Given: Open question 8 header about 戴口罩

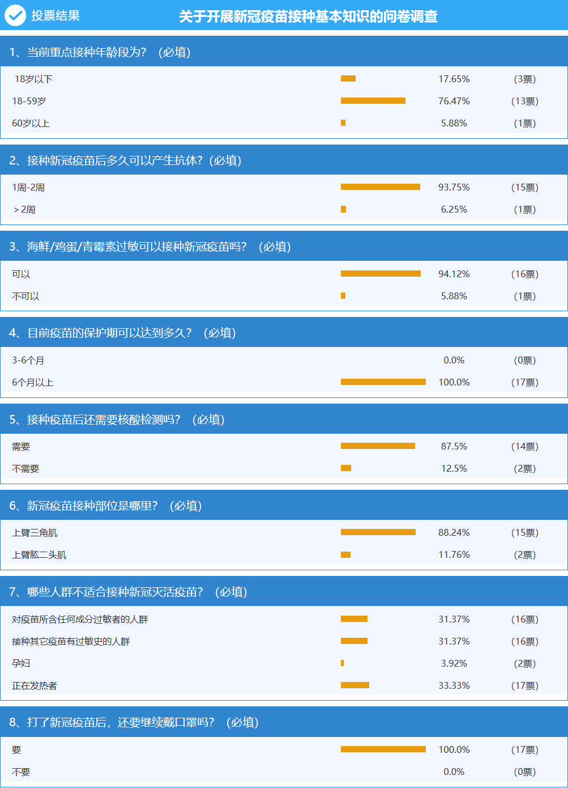Looking at the screenshot, I should [284, 722].
